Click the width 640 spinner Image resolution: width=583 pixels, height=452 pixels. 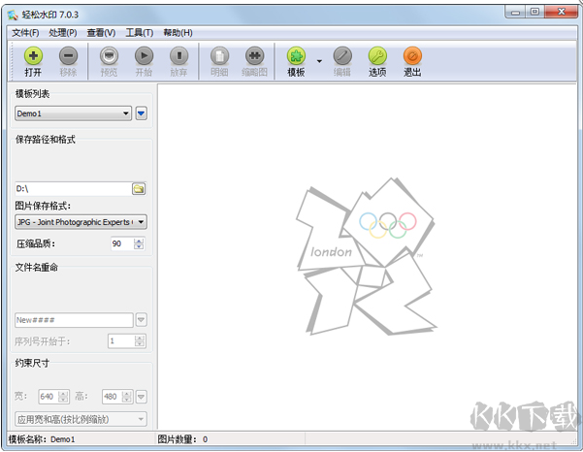pyautogui.click(x=63, y=397)
